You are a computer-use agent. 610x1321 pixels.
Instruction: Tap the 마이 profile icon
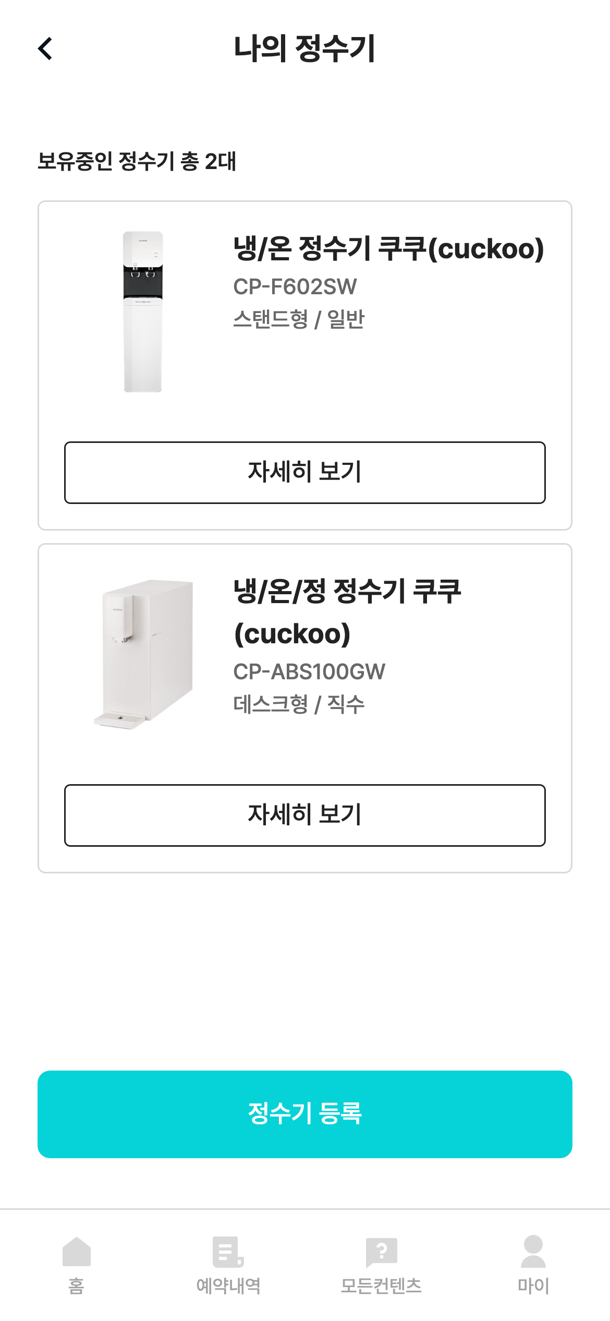tap(533, 1251)
